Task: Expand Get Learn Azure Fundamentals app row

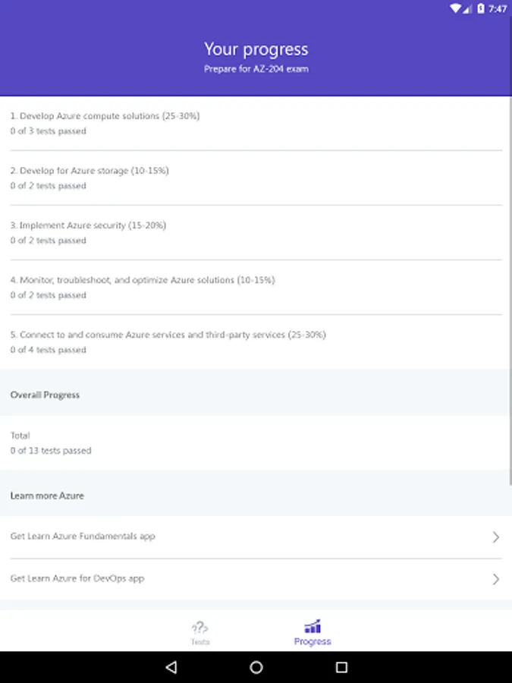Action: pos(256,537)
